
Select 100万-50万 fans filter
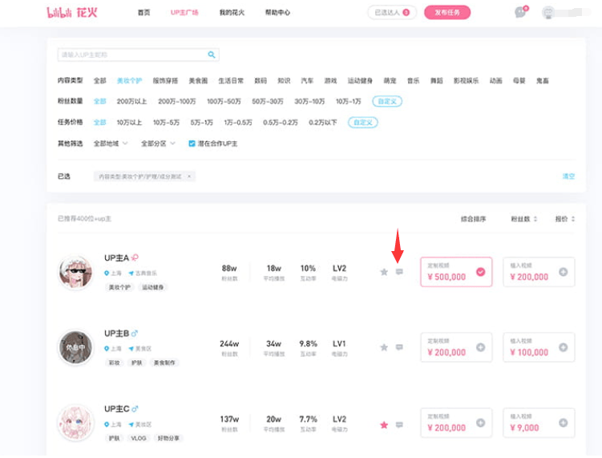click(224, 101)
